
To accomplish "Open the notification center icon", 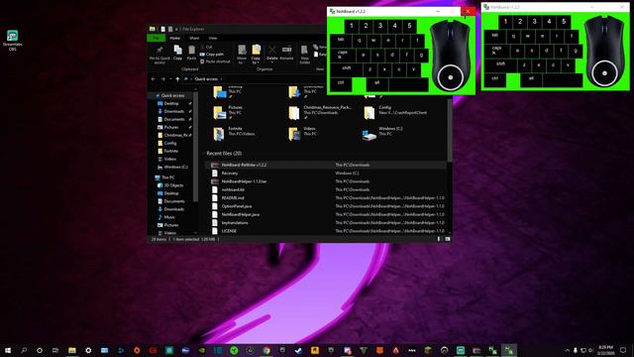I will point(623,350).
